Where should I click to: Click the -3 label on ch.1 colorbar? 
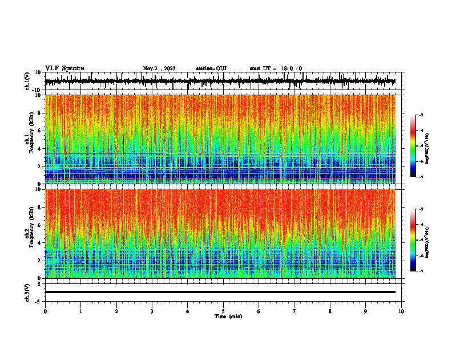click(x=421, y=115)
